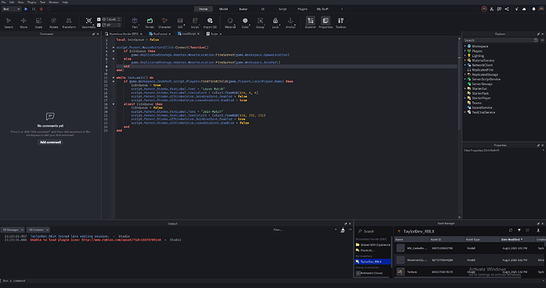Screen dimensions: 546x288
Task: Collapse the while loop at line 11
Action: coord(113,78)
